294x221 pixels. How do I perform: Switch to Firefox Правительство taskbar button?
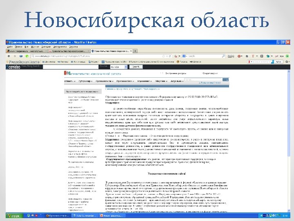[58, 216]
